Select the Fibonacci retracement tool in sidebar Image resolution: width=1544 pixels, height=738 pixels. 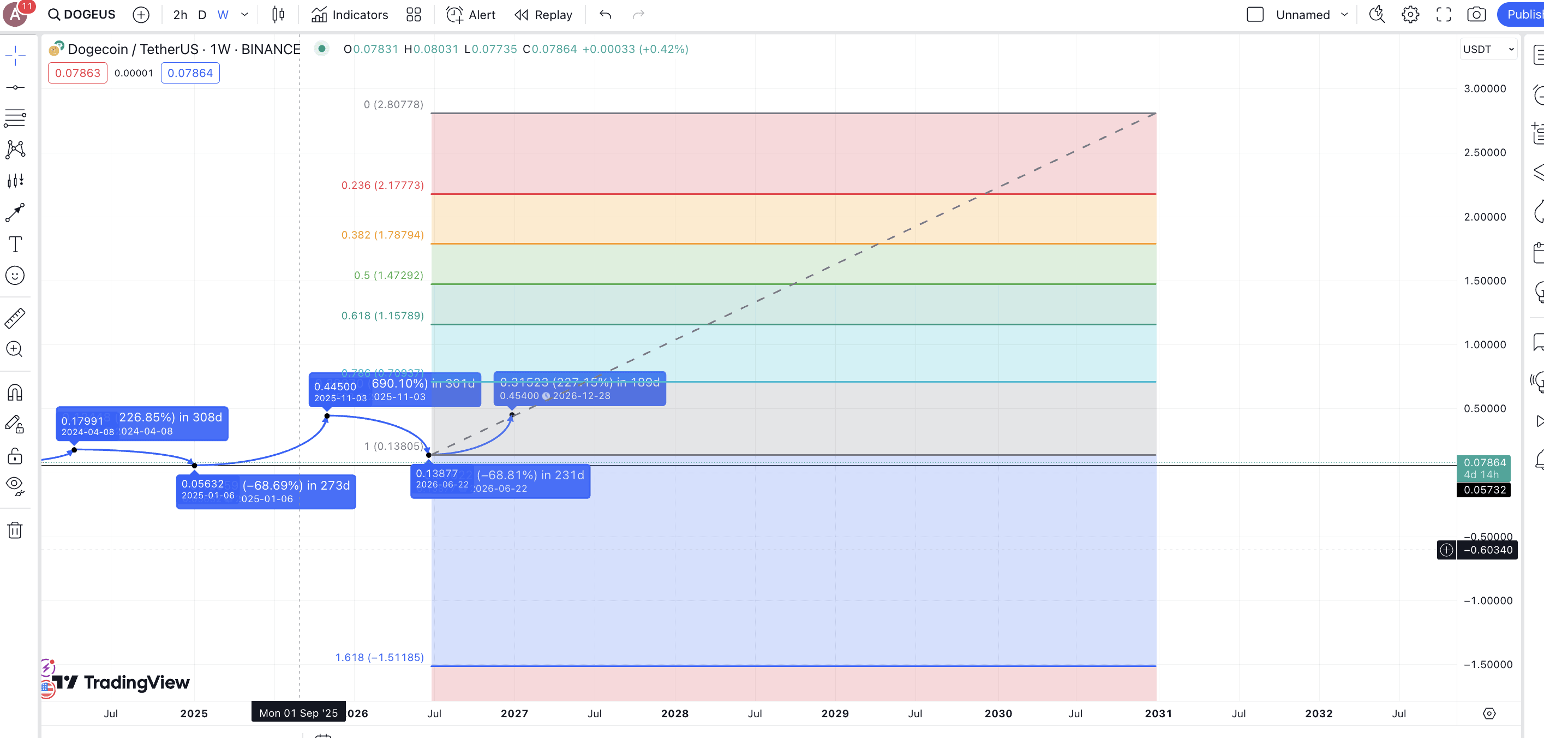(15, 117)
